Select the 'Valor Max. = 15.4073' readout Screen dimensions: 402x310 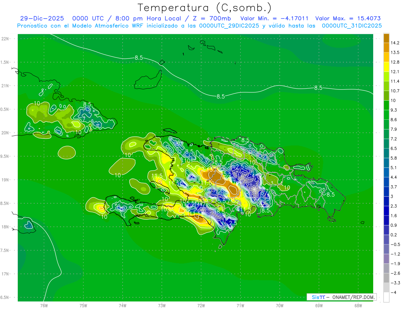(x=348, y=19)
